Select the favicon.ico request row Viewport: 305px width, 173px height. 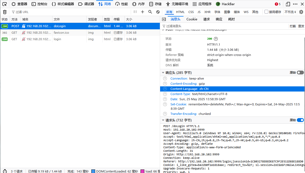pyautogui.click(x=80, y=33)
